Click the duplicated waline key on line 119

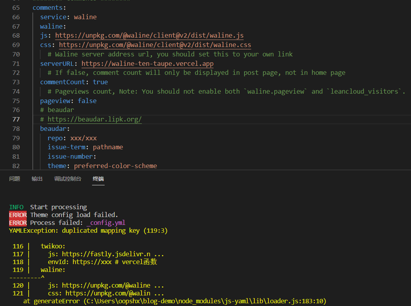point(52,270)
